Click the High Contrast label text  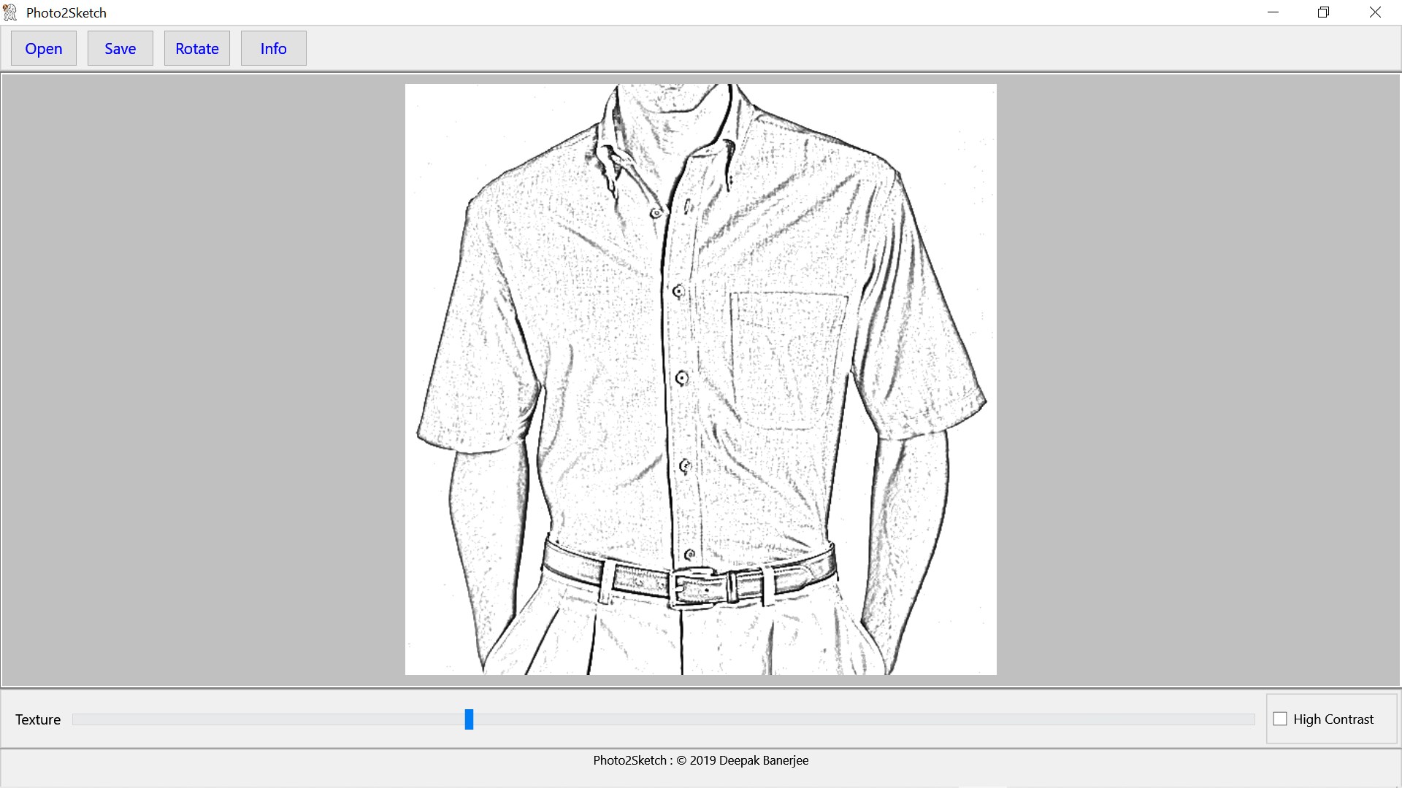point(1333,719)
